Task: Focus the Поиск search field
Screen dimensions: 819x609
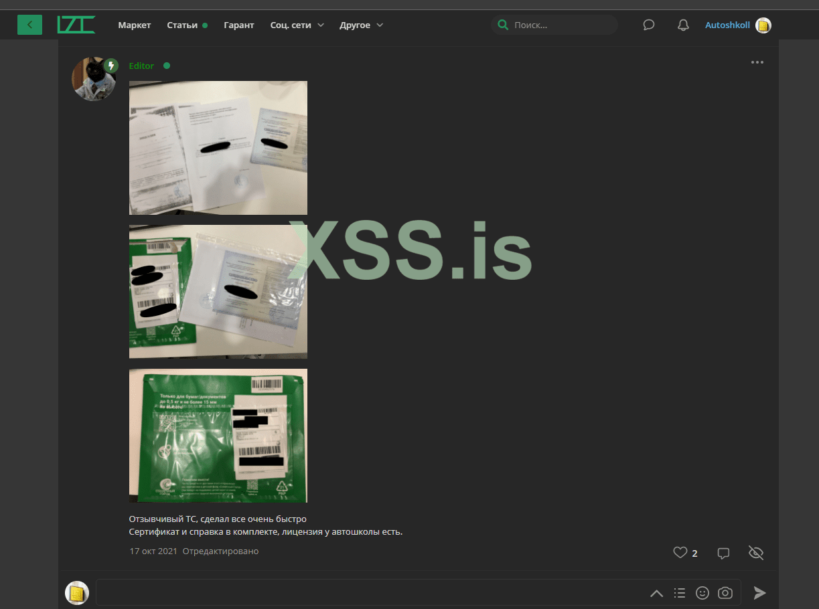Action: point(554,25)
